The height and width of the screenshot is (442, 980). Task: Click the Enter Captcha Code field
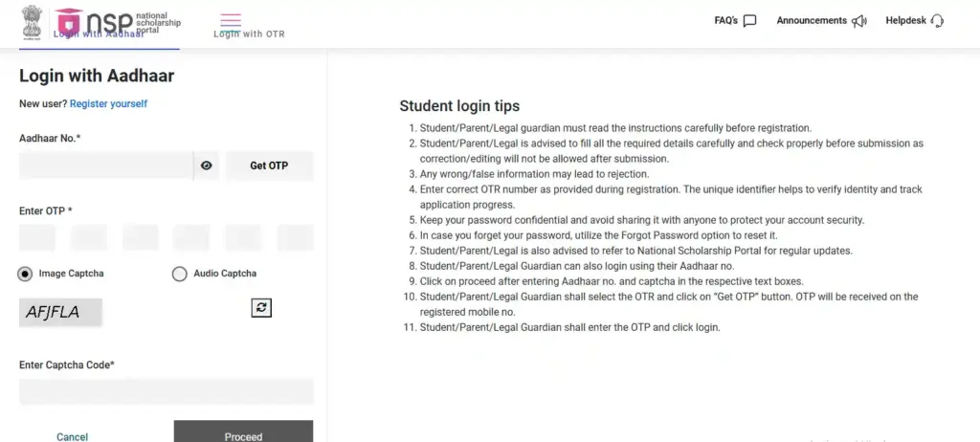tap(166, 390)
